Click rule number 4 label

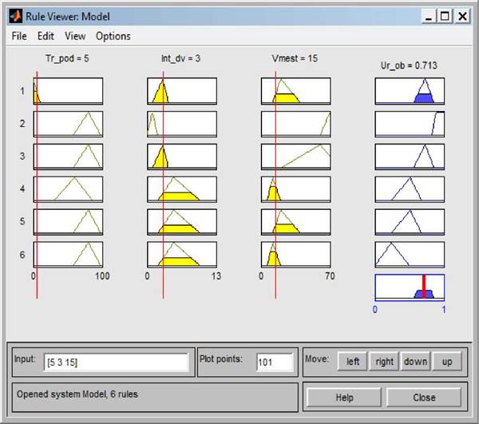[22, 188]
